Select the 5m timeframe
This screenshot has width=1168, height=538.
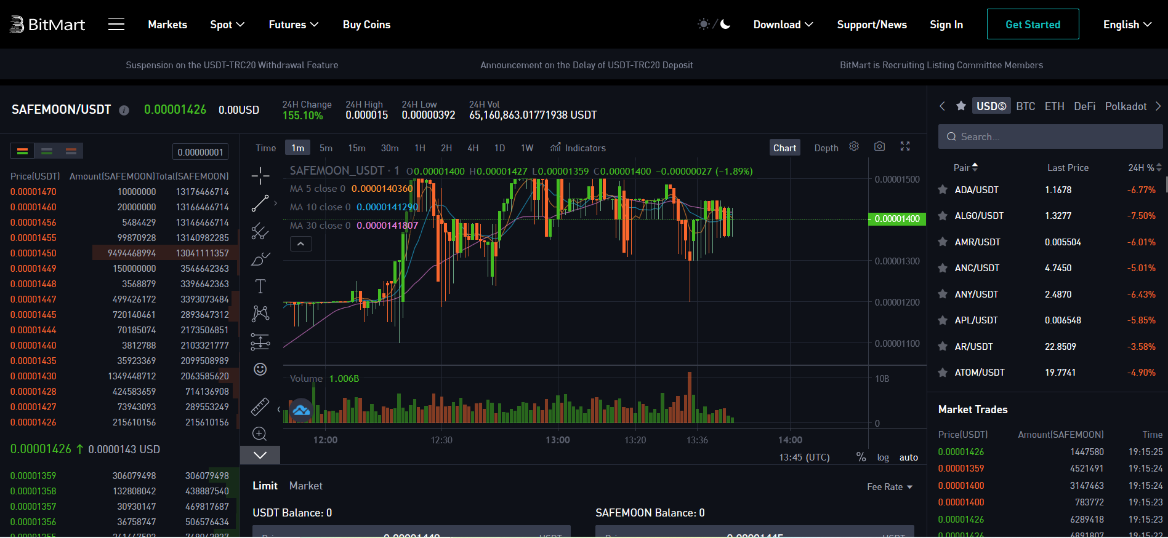pos(326,148)
